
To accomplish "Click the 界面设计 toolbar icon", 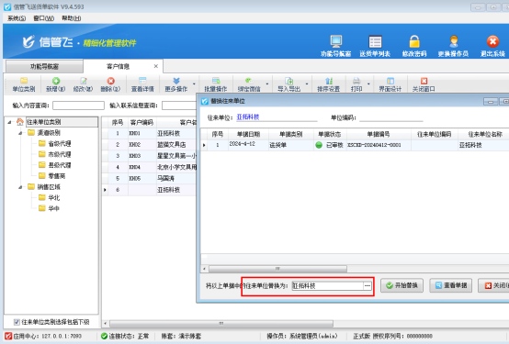I will [x=390, y=81].
